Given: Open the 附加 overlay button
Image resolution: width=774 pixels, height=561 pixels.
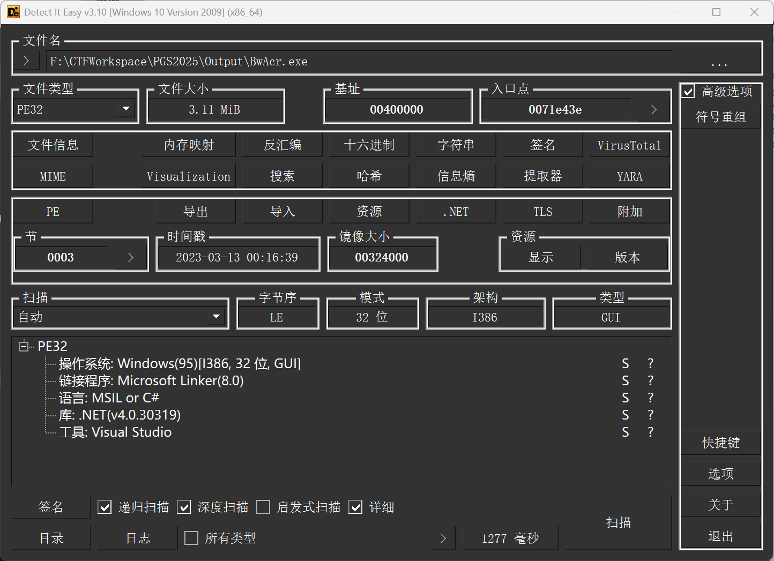Looking at the screenshot, I should pyautogui.click(x=629, y=211).
